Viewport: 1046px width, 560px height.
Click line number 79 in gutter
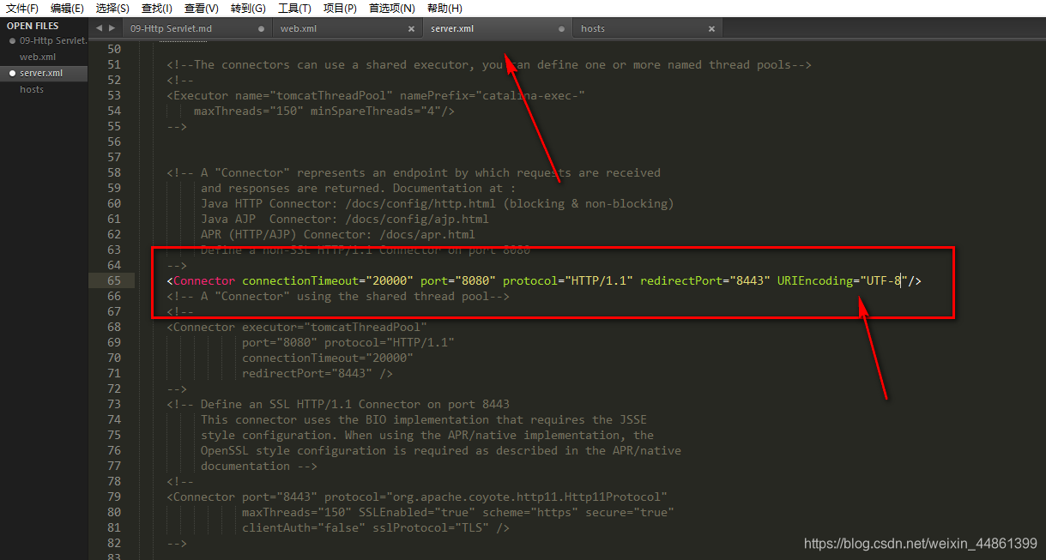click(x=114, y=497)
